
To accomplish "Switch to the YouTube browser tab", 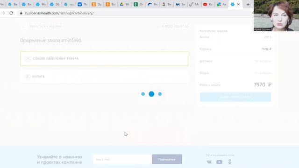I will (208, 4).
